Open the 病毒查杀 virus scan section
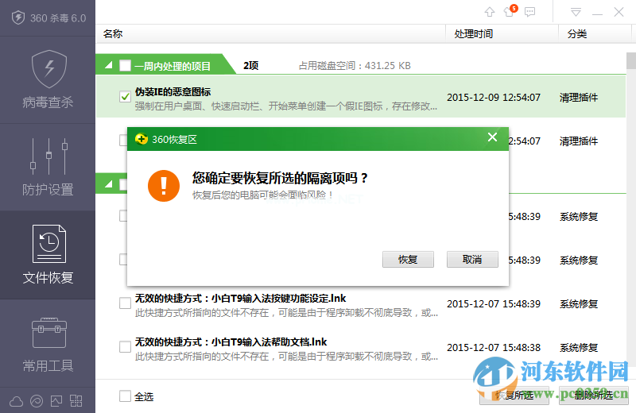 (x=48, y=79)
